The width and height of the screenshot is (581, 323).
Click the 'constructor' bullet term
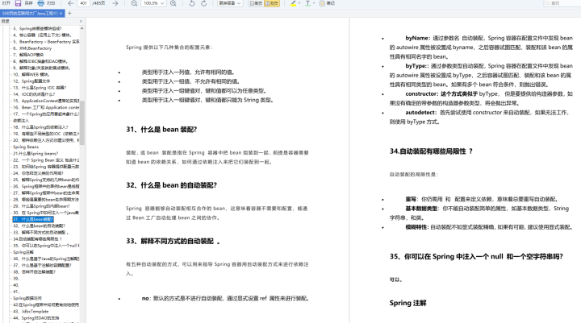[421, 94]
